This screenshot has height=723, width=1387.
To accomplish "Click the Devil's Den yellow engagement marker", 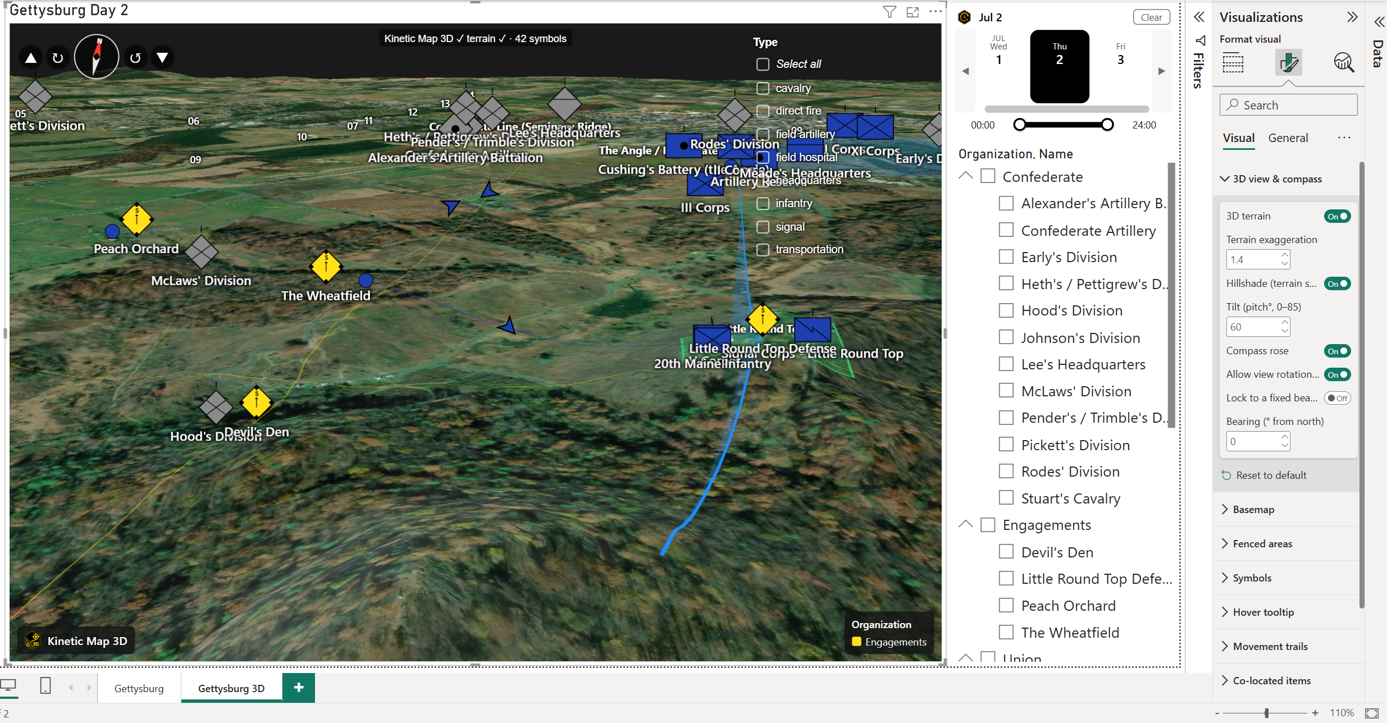I will tap(257, 402).
